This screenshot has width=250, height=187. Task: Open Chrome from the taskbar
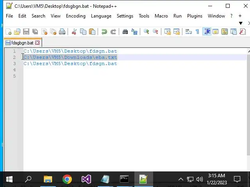(x=67, y=179)
